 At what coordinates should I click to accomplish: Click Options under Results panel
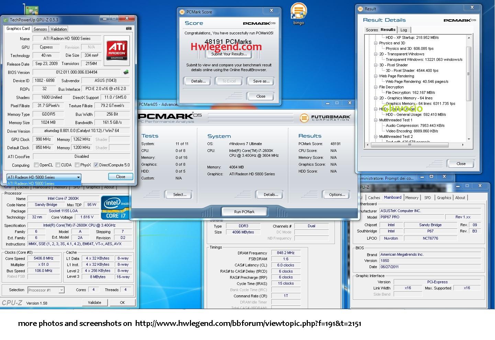(x=337, y=195)
